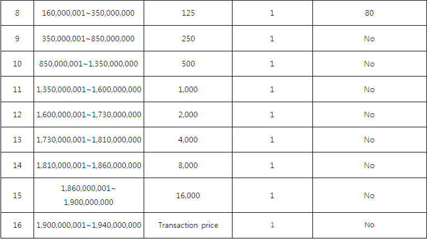Select the 350,000,001~850,000,000 range cell

[x=88, y=39]
